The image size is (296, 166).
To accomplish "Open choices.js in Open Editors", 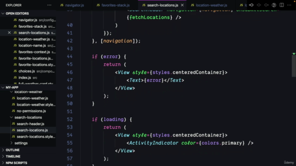I will point(28,71).
